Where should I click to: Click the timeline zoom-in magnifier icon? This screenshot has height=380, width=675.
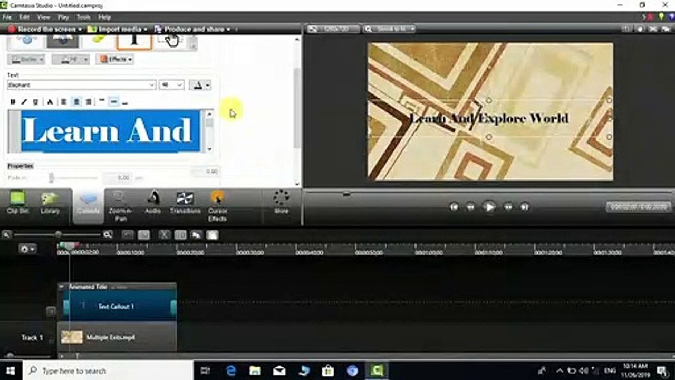(x=108, y=234)
